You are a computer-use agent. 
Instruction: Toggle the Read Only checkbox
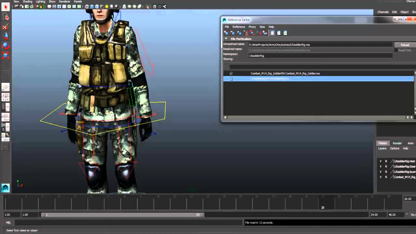(396, 50)
